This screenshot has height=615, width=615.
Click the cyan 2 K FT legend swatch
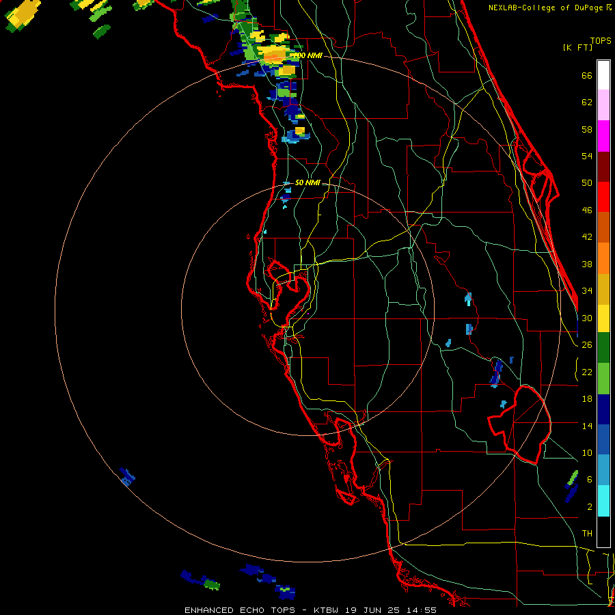pyautogui.click(x=603, y=501)
